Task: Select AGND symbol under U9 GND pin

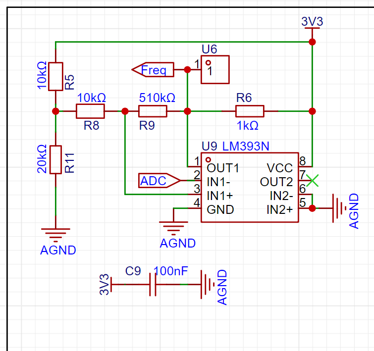Action: (x=173, y=228)
